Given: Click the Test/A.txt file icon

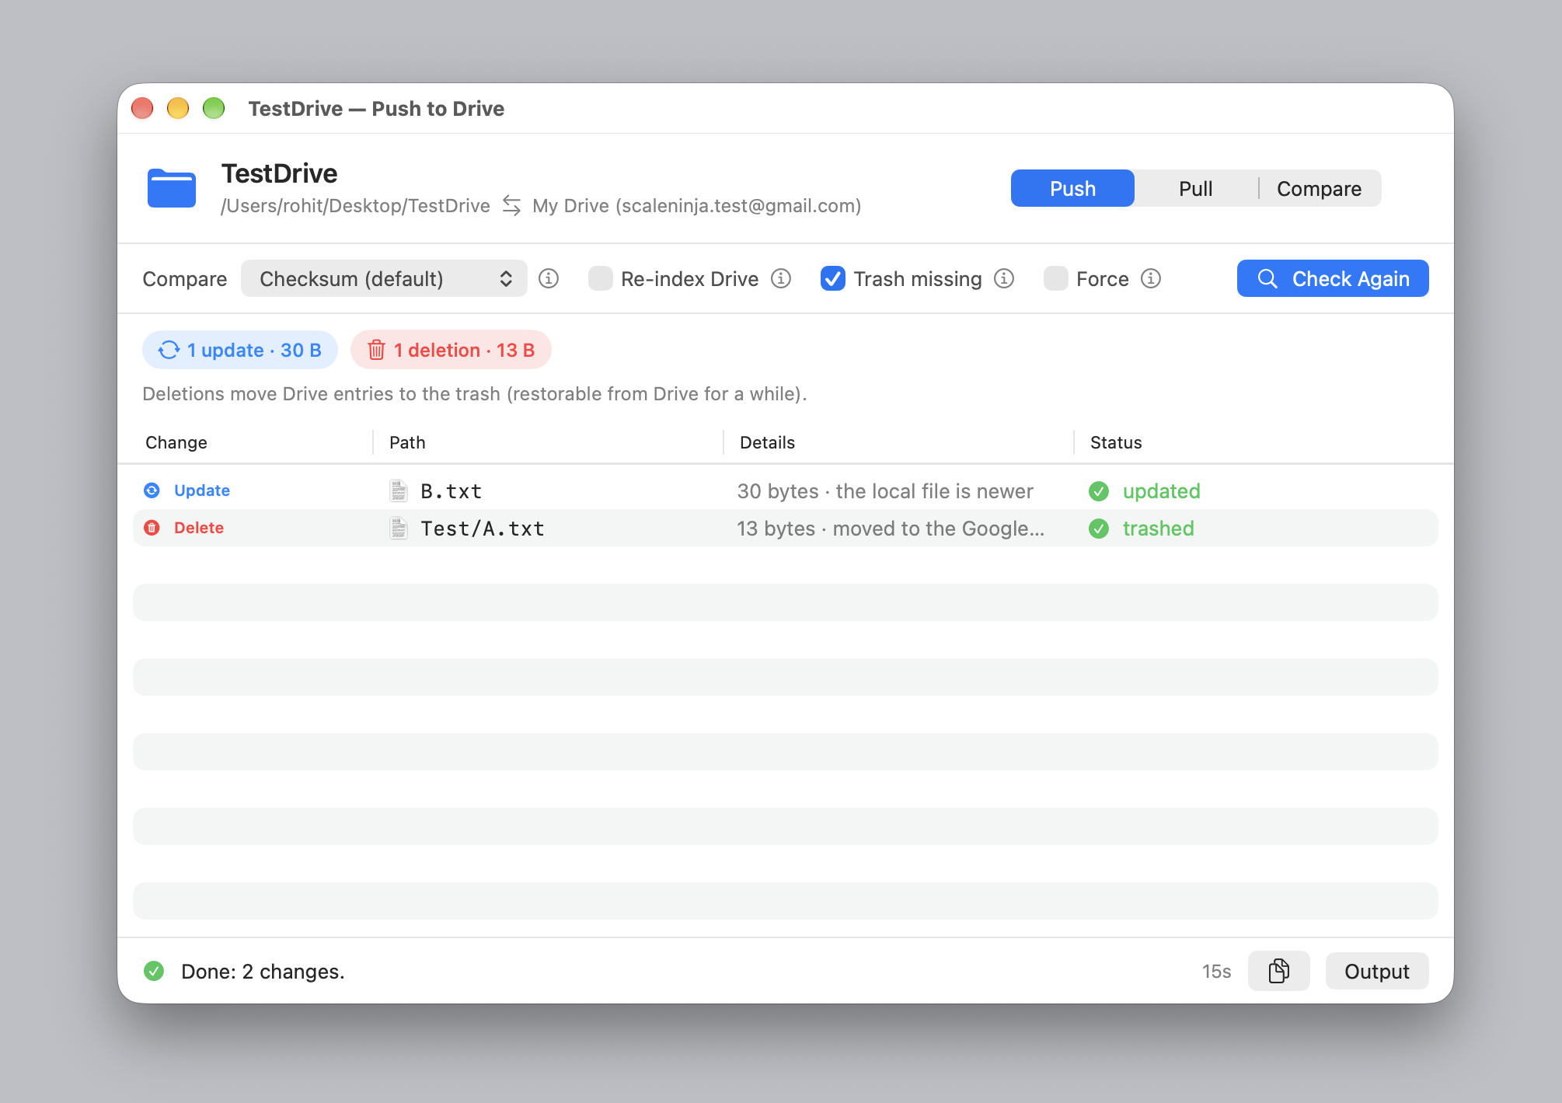Looking at the screenshot, I should (399, 528).
